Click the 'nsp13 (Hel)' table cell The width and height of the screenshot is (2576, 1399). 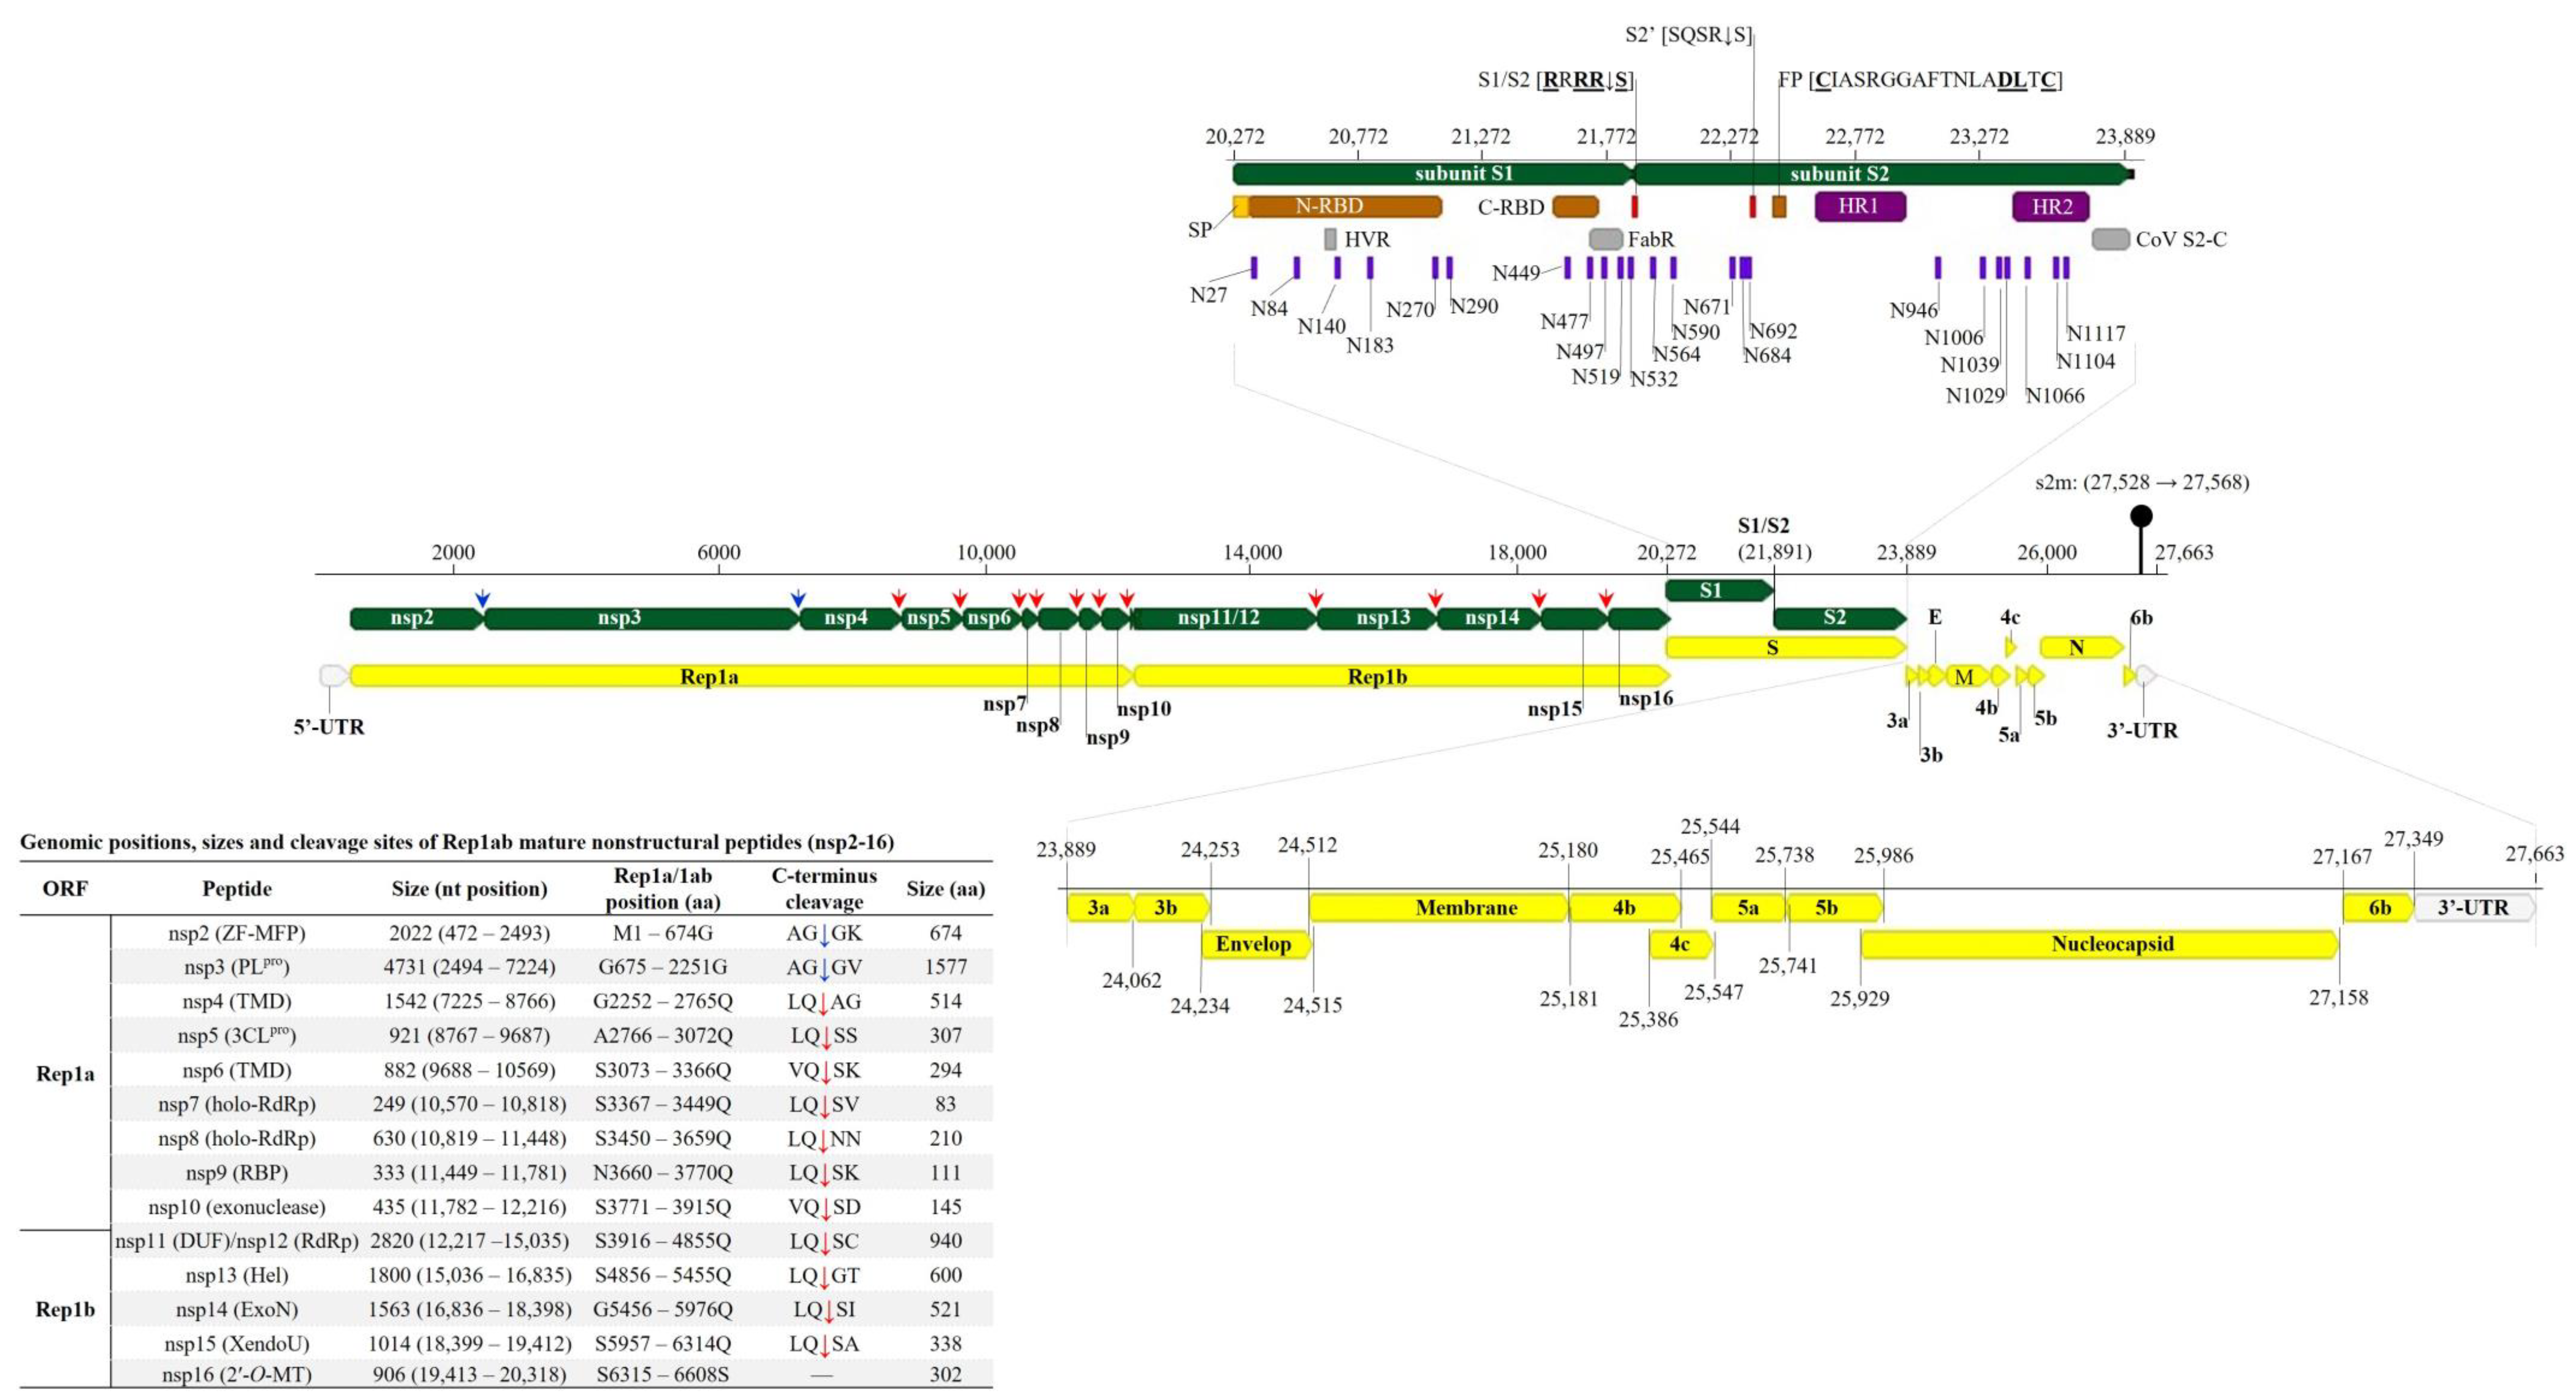(237, 1275)
